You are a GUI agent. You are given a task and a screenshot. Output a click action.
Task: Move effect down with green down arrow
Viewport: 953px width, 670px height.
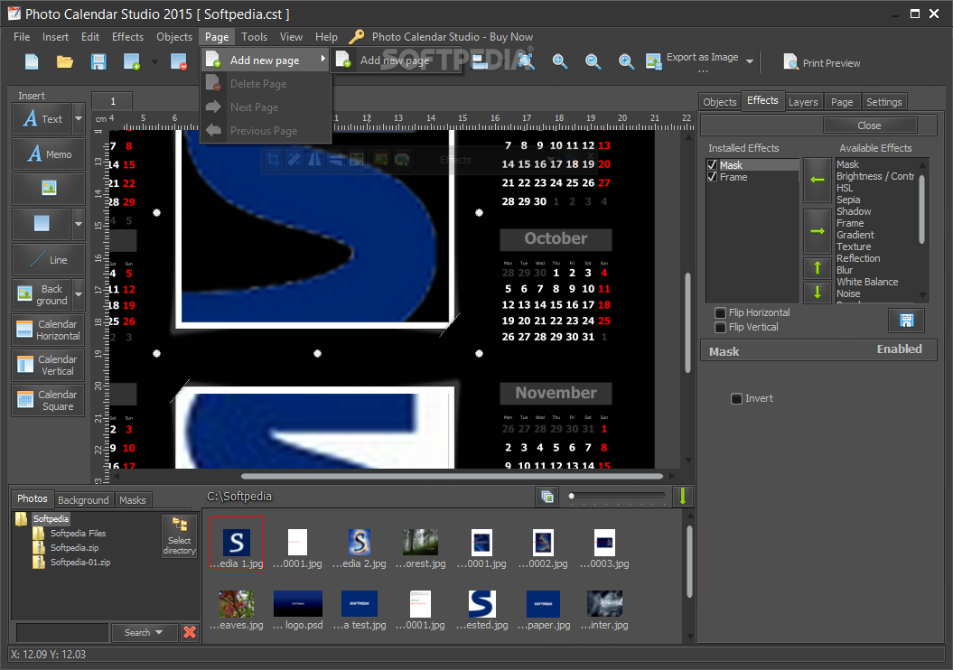pyautogui.click(x=818, y=293)
